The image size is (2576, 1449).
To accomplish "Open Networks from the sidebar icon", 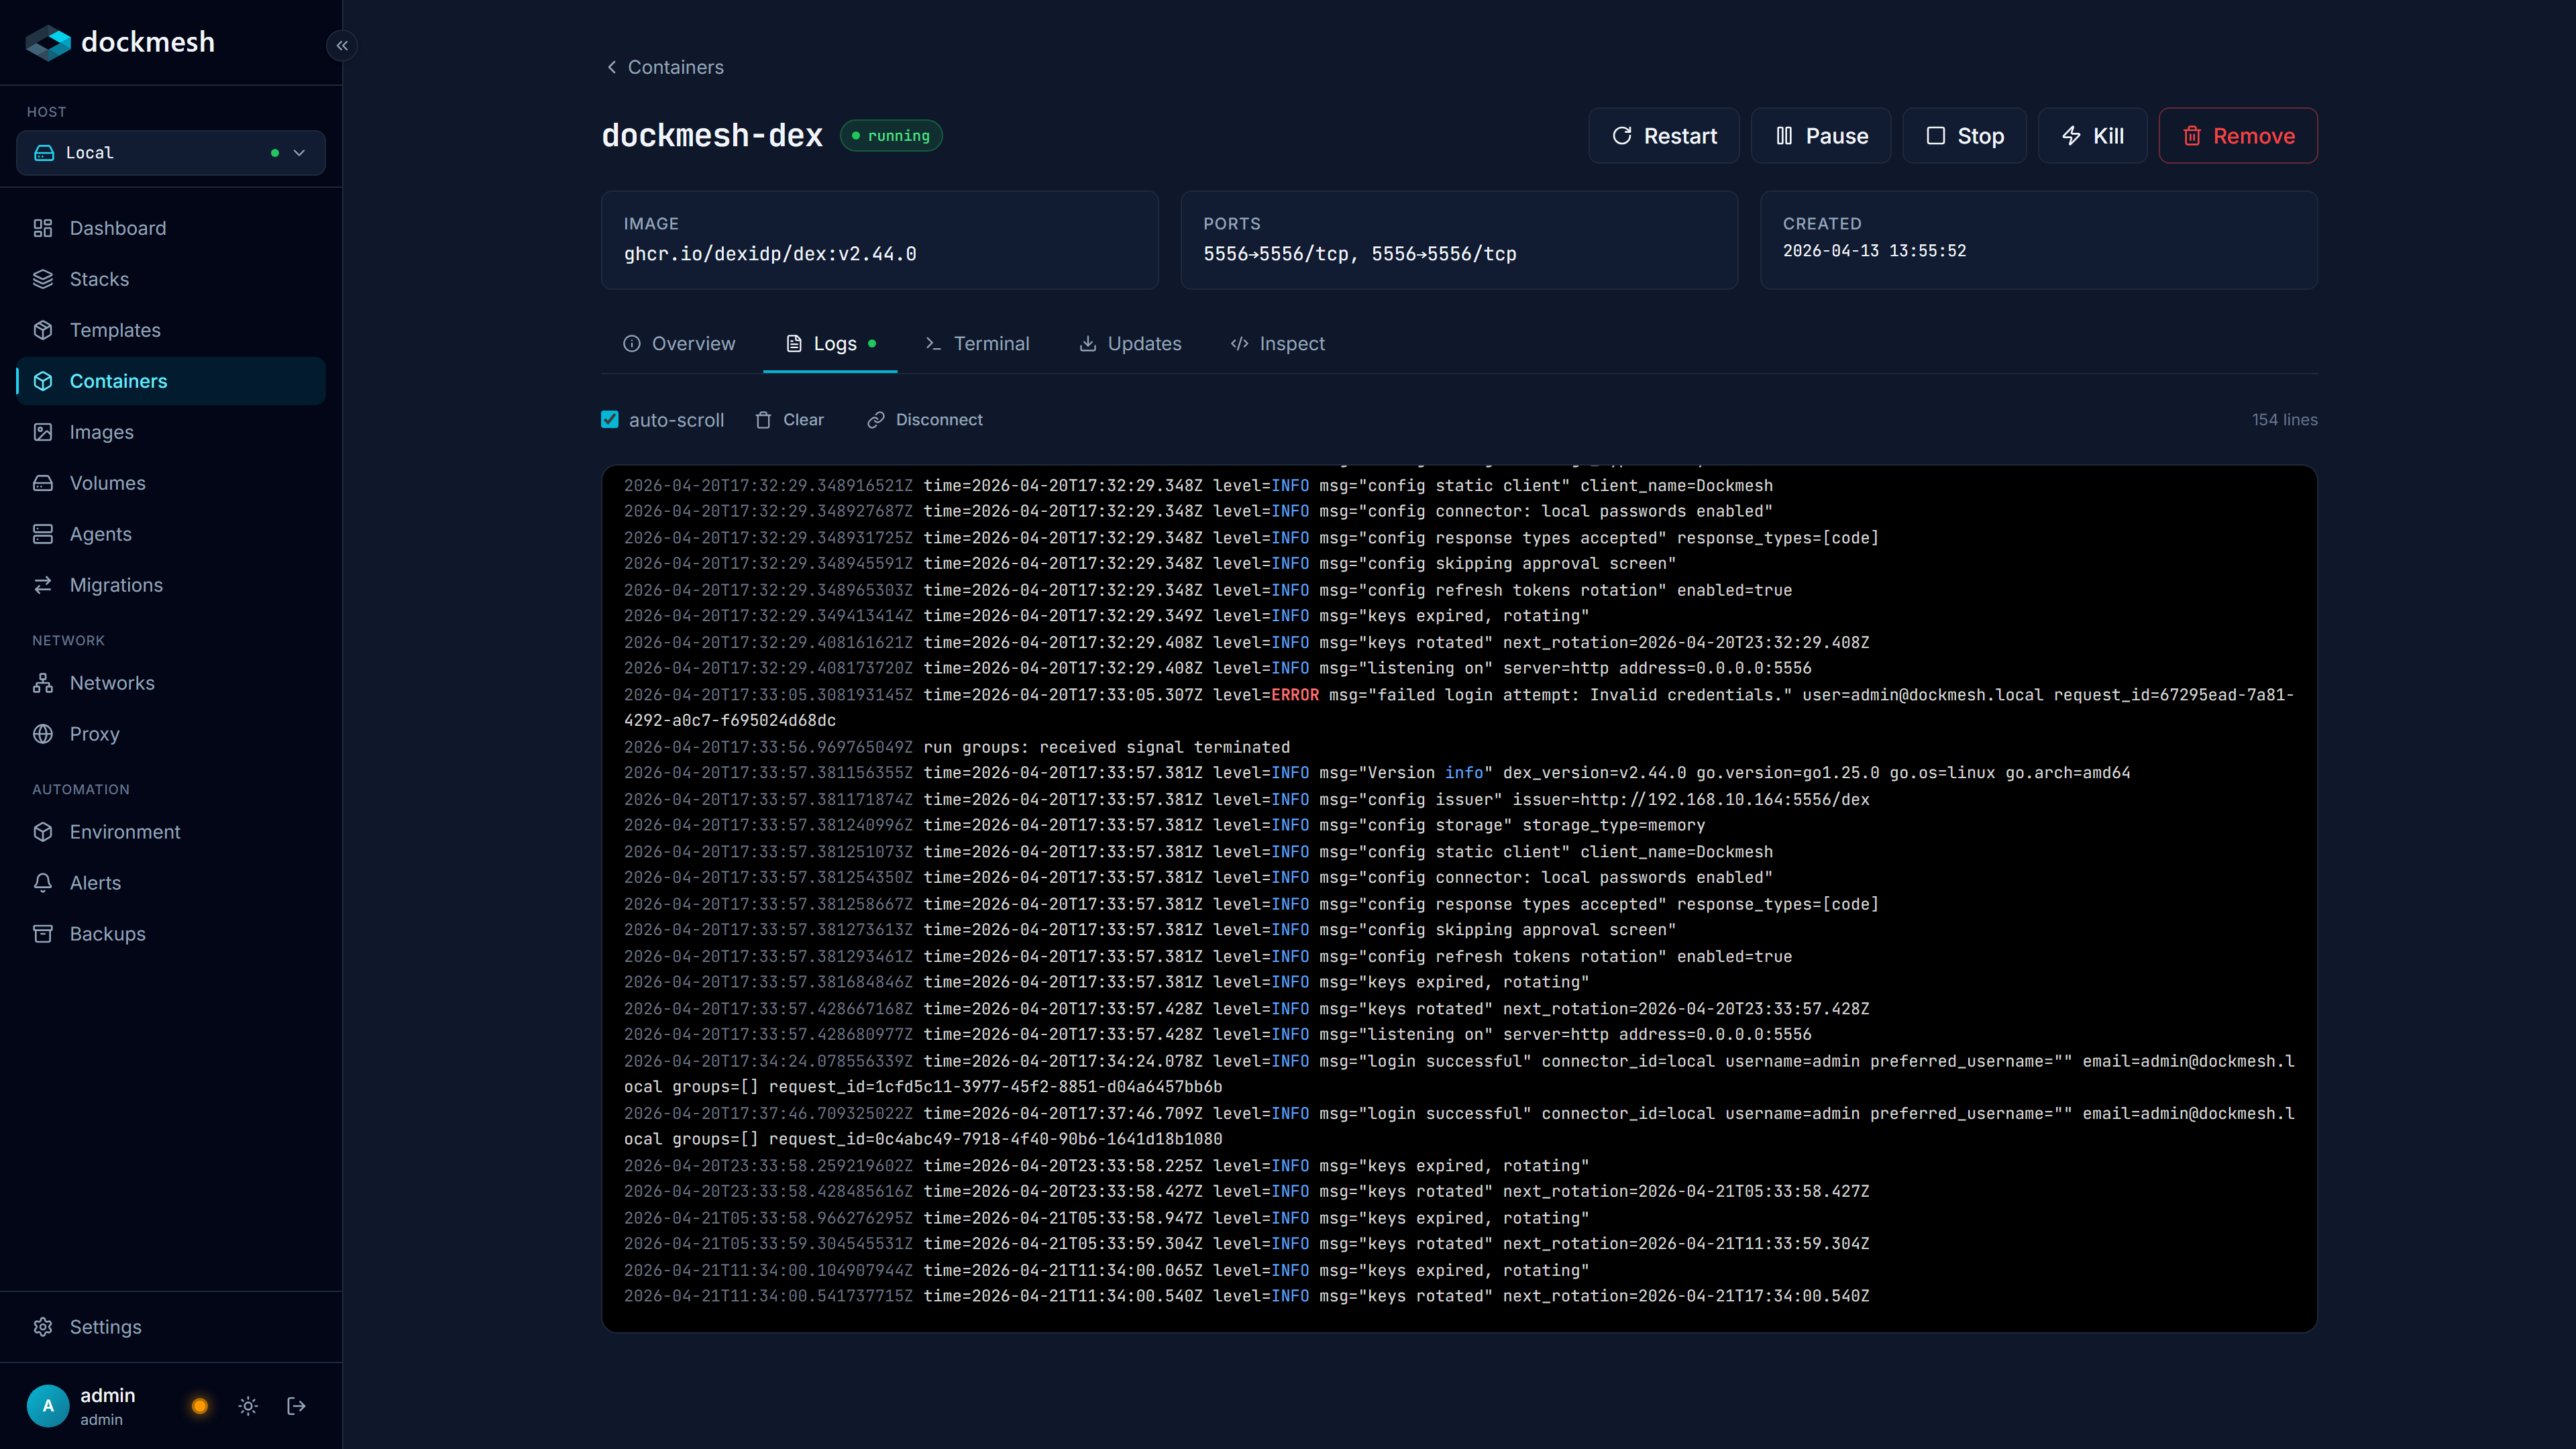I will pos(43,683).
